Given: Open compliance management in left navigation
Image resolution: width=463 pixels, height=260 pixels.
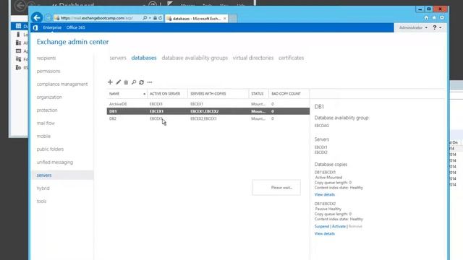Looking at the screenshot, I should pos(62,84).
